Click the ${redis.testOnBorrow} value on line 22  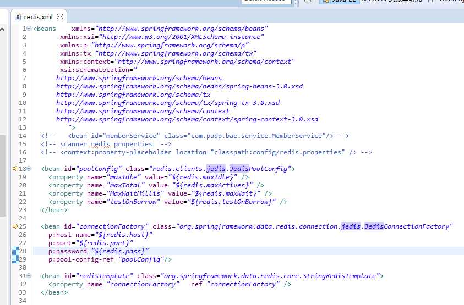point(231,202)
